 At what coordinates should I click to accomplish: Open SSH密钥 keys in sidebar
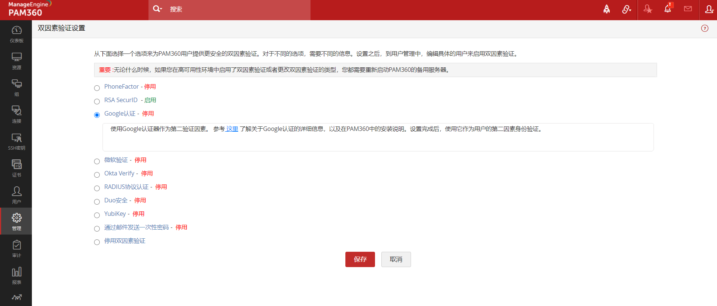(16, 141)
